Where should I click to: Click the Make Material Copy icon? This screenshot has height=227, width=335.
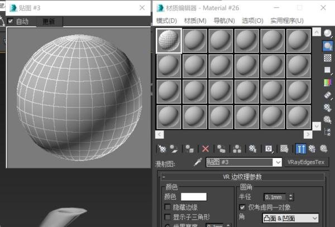pyautogui.click(x=221, y=148)
